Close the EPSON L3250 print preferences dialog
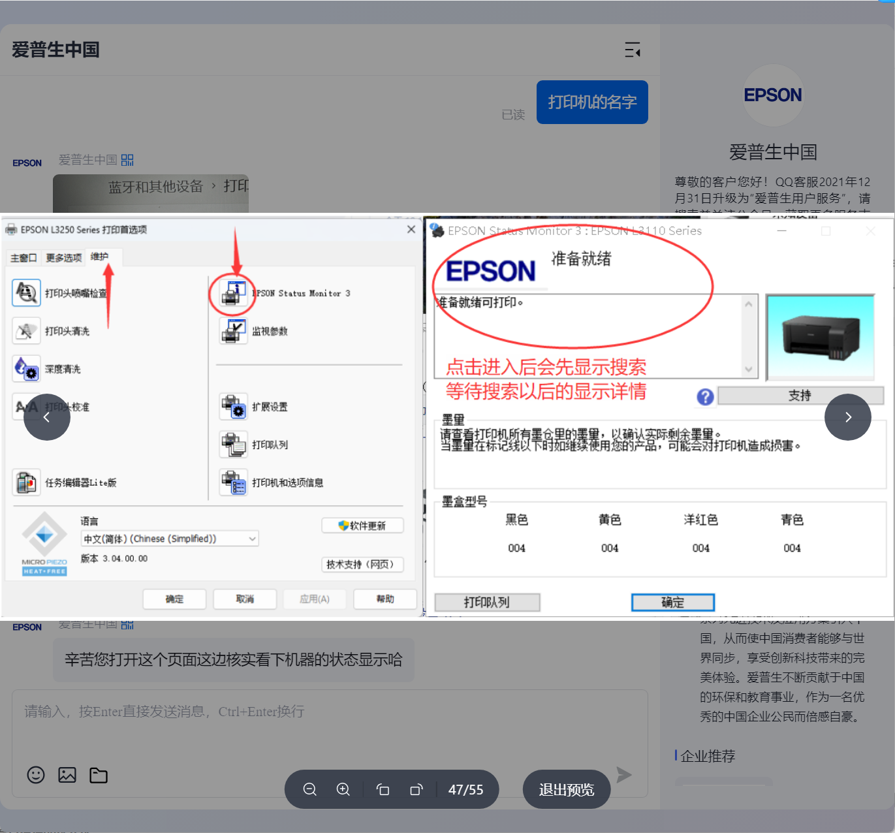This screenshot has height=833, width=895. point(411,229)
